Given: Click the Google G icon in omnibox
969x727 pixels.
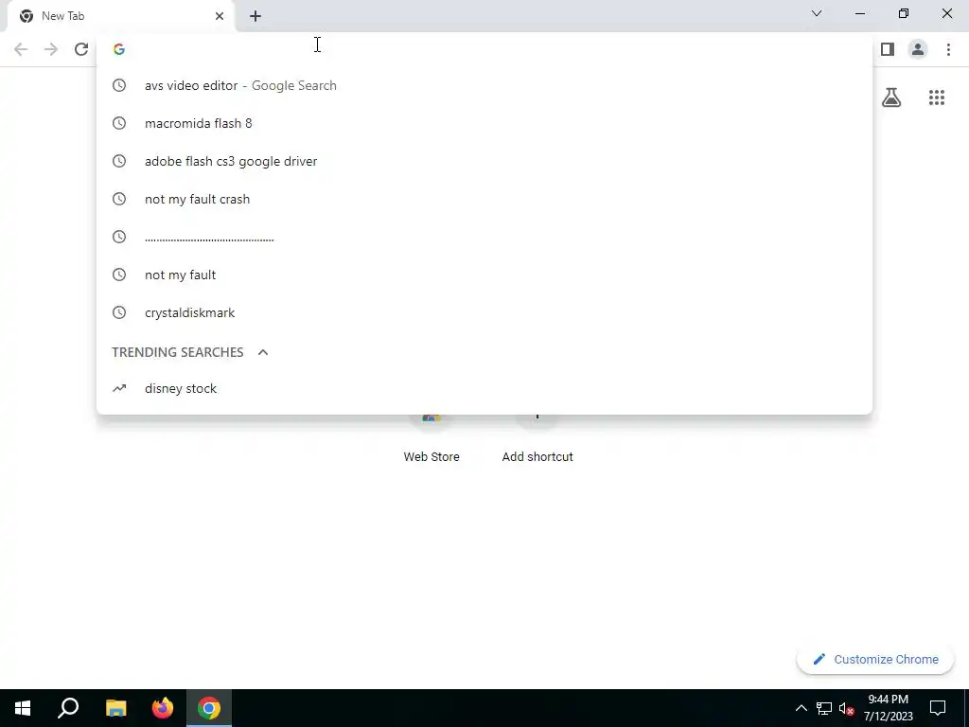Looking at the screenshot, I should (119, 49).
